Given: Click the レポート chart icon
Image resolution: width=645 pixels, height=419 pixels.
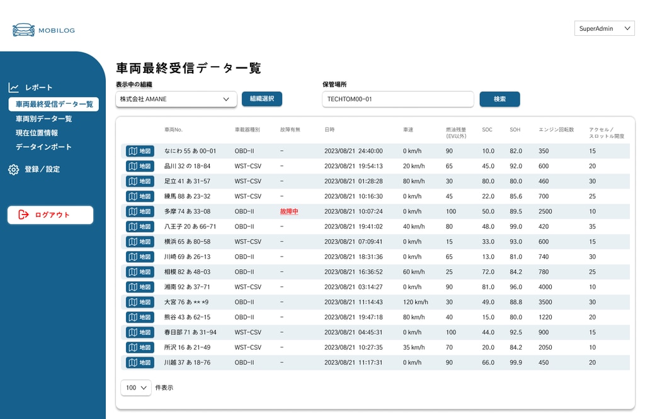Looking at the screenshot, I should click(x=14, y=87).
